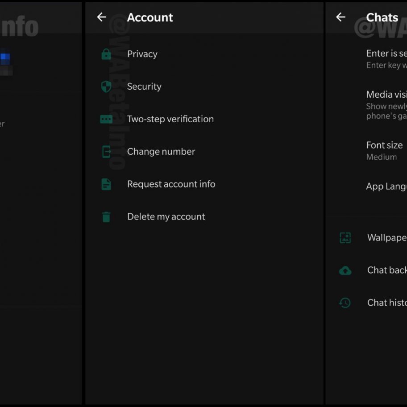Tap the Request account info document icon

[106, 184]
